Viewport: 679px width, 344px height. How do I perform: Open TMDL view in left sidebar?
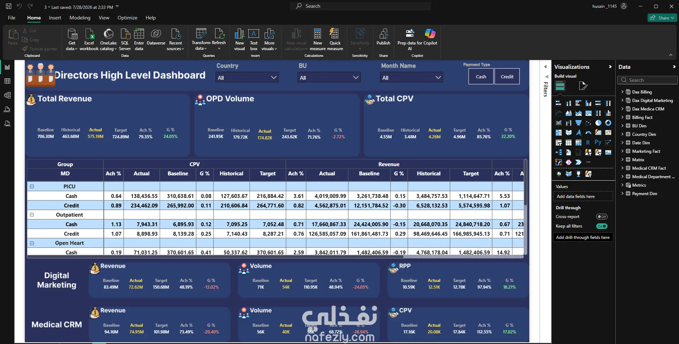point(7,123)
